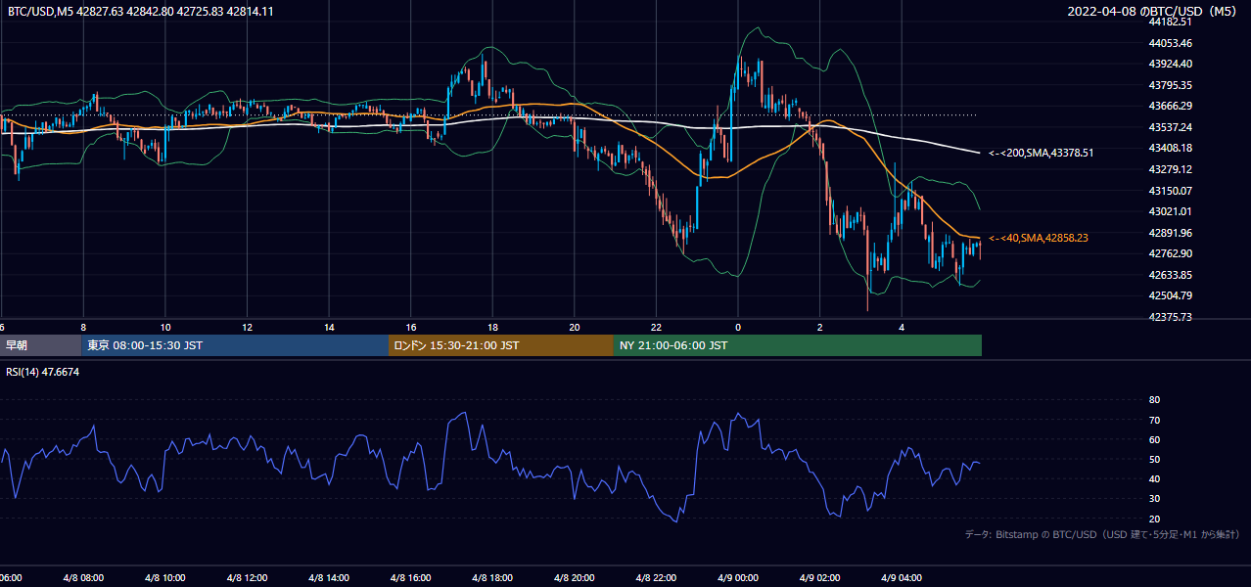The height and width of the screenshot is (587, 1251).
Task: Select the NY 21:00-06:00 JST session bar
Action: (798, 345)
